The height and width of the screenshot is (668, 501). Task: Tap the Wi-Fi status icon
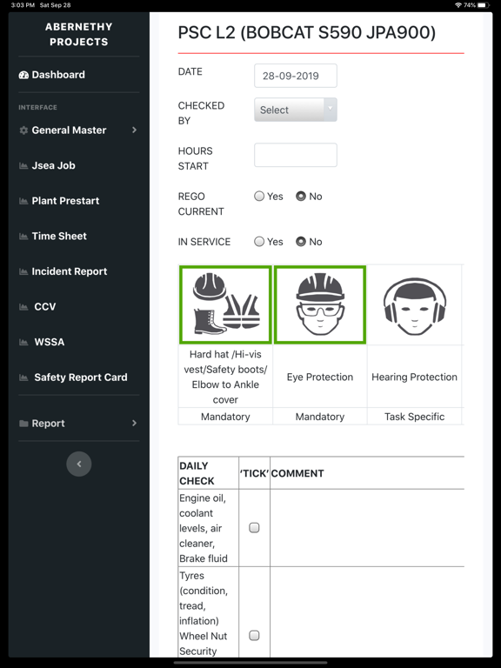click(458, 5)
